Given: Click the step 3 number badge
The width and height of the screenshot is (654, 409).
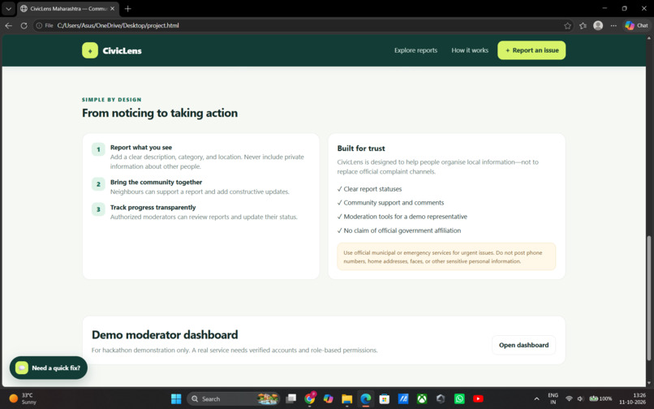Looking at the screenshot, I should click(98, 209).
